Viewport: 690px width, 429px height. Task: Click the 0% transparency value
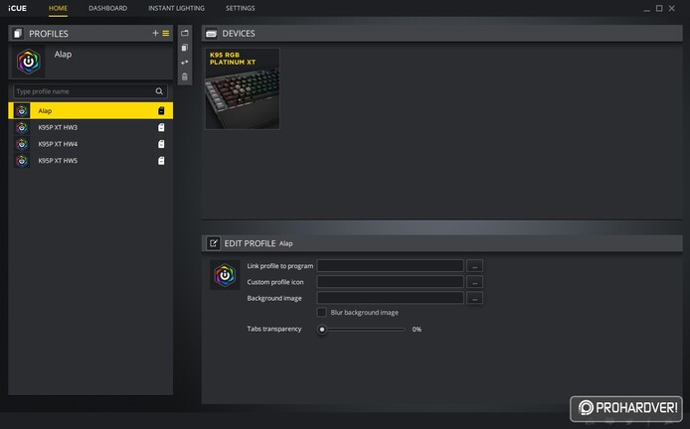point(417,330)
